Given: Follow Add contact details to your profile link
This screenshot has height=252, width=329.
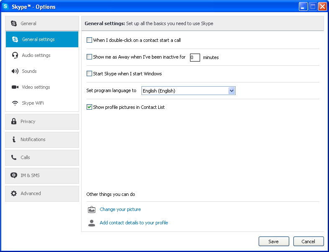Looking at the screenshot, I should (x=134, y=223).
